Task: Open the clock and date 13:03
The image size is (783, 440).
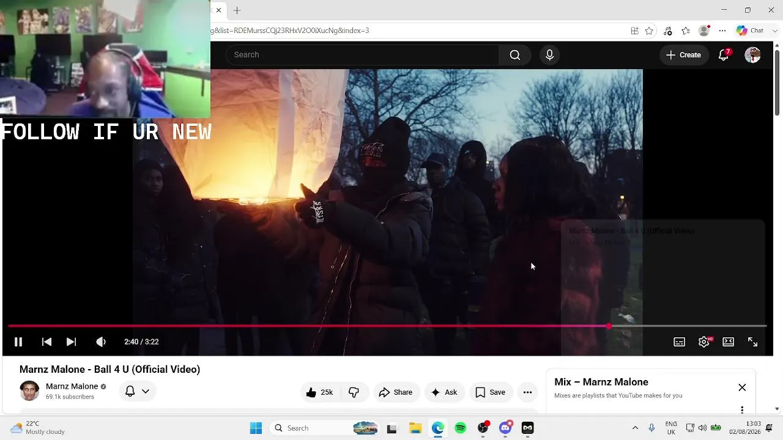Action: [x=745, y=428]
